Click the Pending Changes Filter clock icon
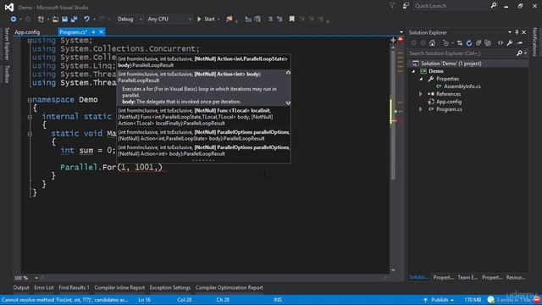Screen dimensions: 542x305 tap(446, 43)
